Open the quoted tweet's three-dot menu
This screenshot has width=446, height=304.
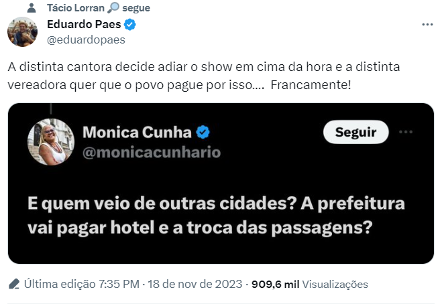(x=405, y=132)
